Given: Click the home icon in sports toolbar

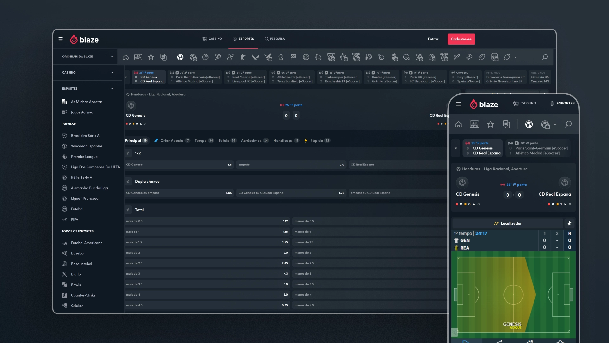Looking at the screenshot, I should coord(126,57).
